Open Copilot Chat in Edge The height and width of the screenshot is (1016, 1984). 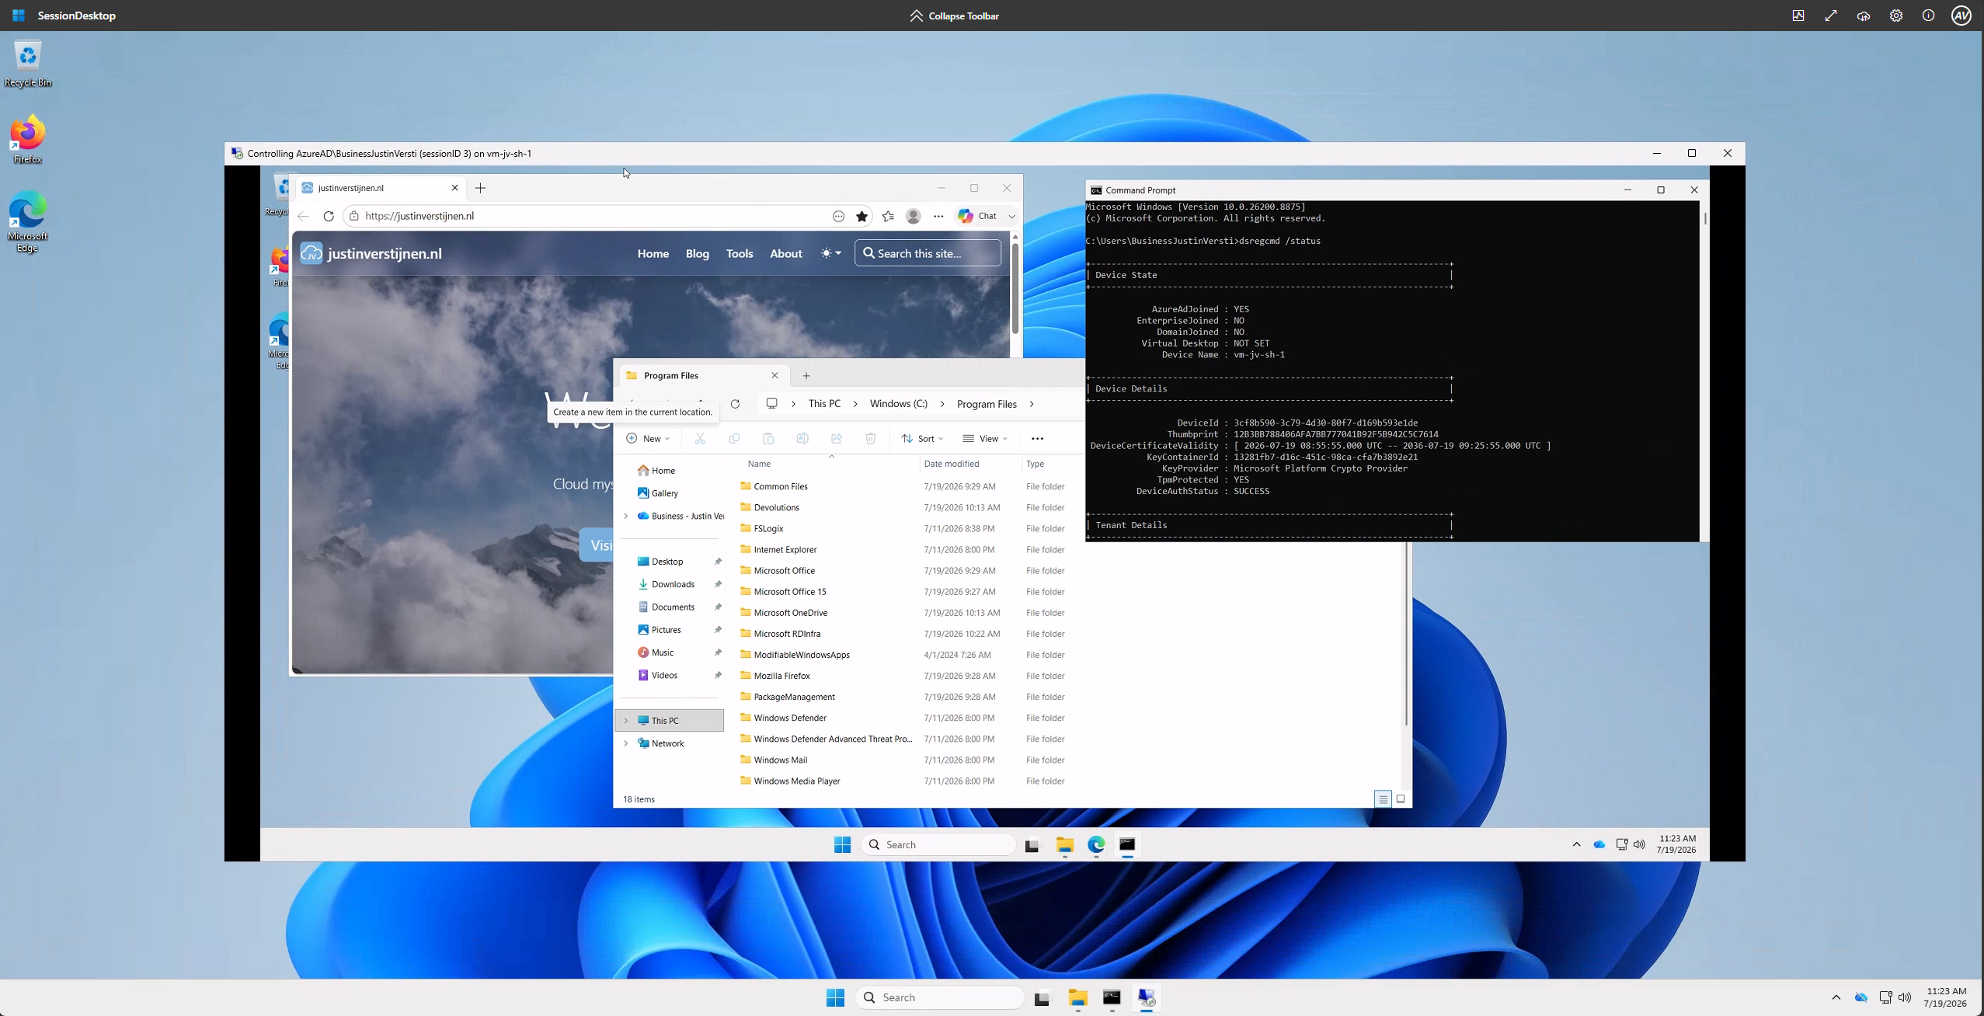[x=977, y=216]
